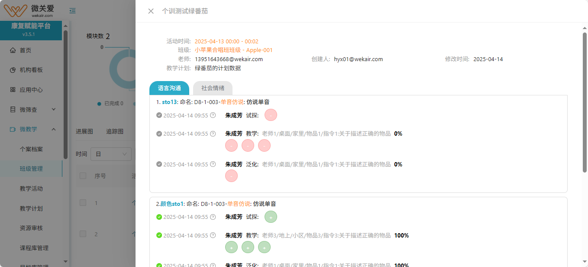Click help icon beside sto13 试探 timestamp
Image resolution: width=588 pixels, height=267 pixels.
click(x=213, y=115)
